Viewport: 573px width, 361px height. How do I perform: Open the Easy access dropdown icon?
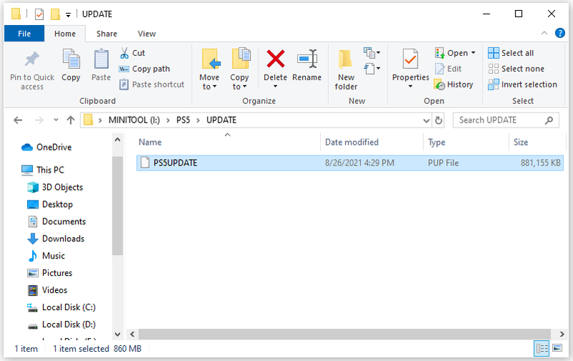372,68
